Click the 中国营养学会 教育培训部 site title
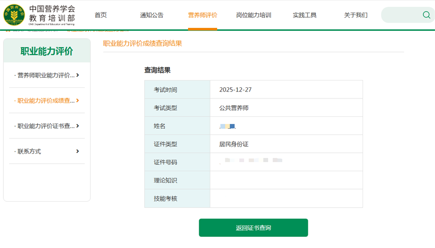 click(x=52, y=14)
